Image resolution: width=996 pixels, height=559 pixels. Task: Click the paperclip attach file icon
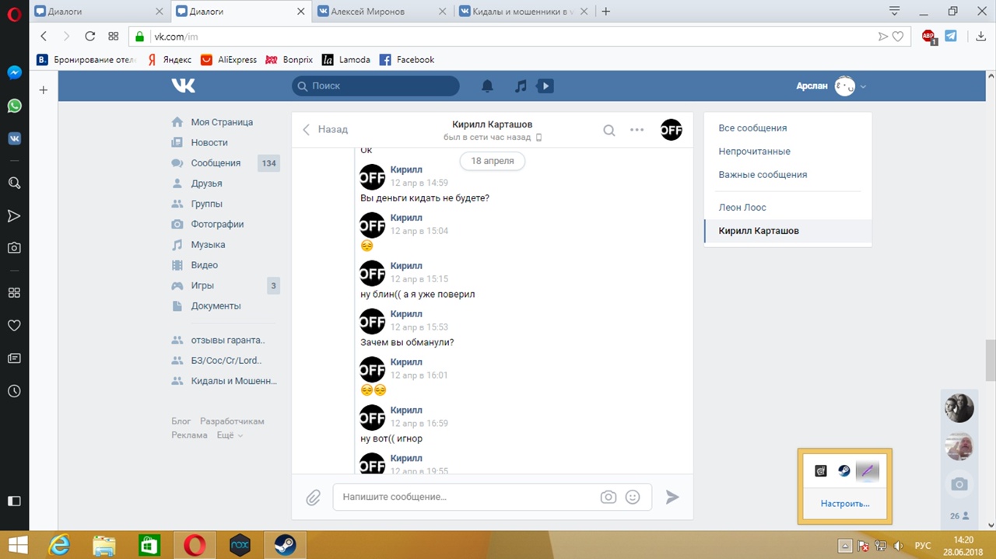click(313, 498)
